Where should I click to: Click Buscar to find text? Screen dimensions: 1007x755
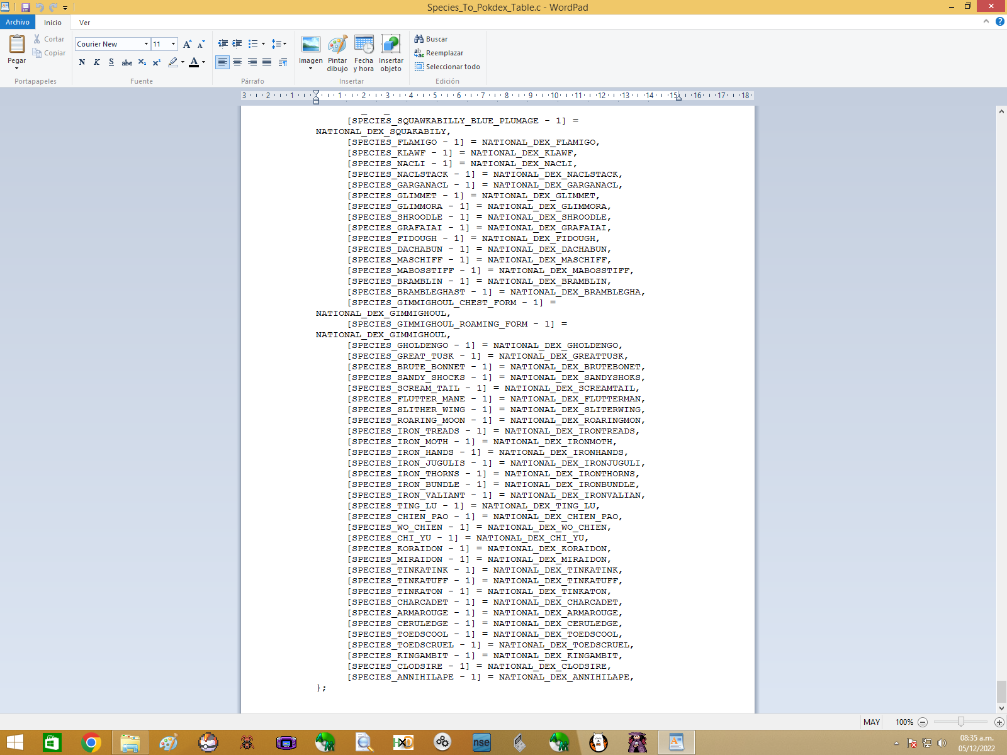point(431,39)
